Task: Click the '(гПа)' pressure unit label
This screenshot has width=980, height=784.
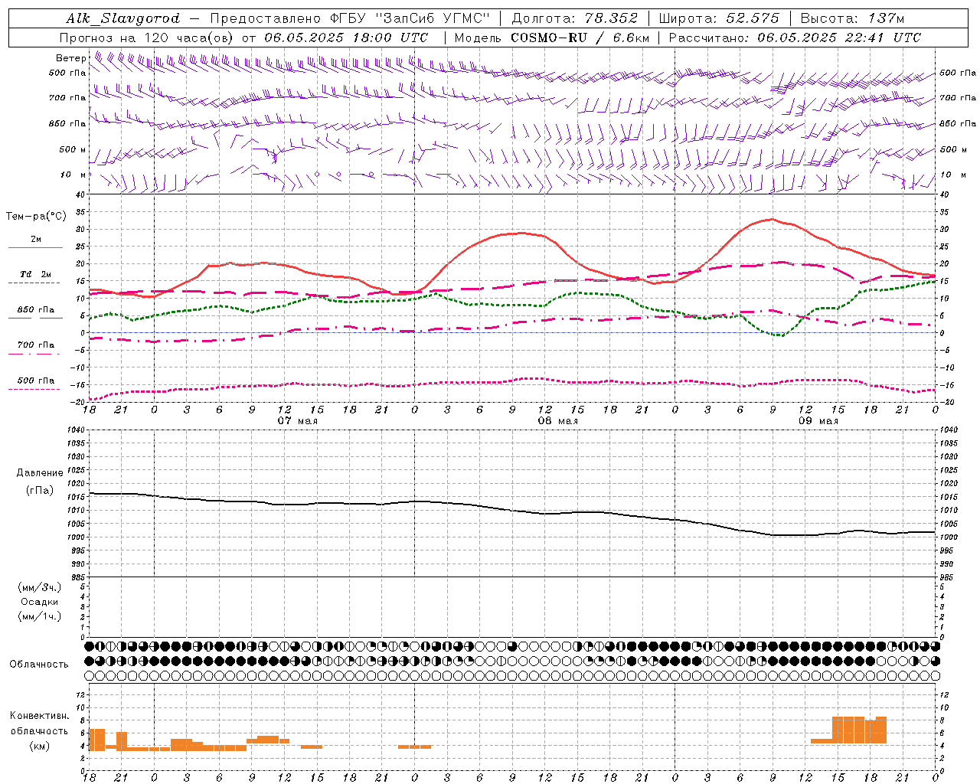Action: [x=39, y=490]
